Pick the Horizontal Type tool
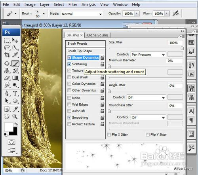Screen dimensions: 198x175 coord(15,93)
